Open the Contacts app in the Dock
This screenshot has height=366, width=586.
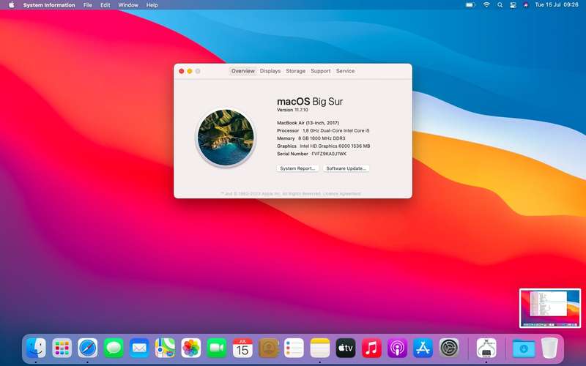coord(268,348)
